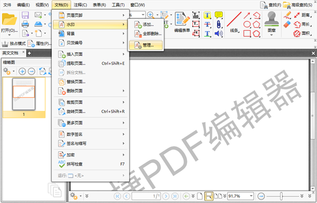Click thumbnail zoom out minus icon
The image size is (317, 203).
pyautogui.click(x=32, y=71)
